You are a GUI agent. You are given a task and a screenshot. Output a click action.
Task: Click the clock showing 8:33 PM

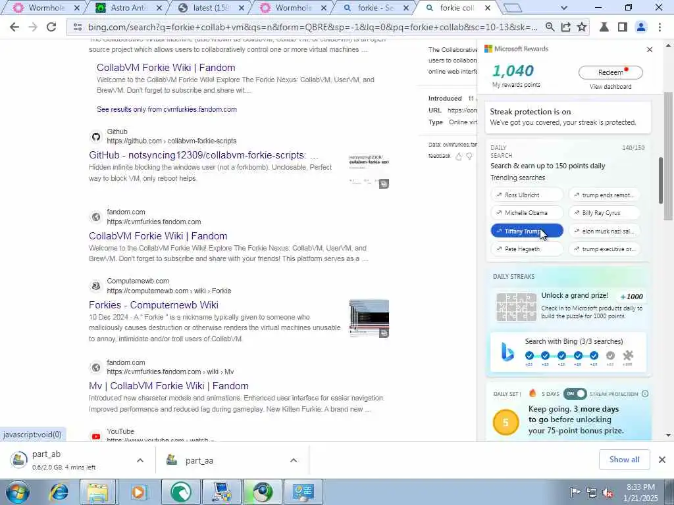[640, 487]
